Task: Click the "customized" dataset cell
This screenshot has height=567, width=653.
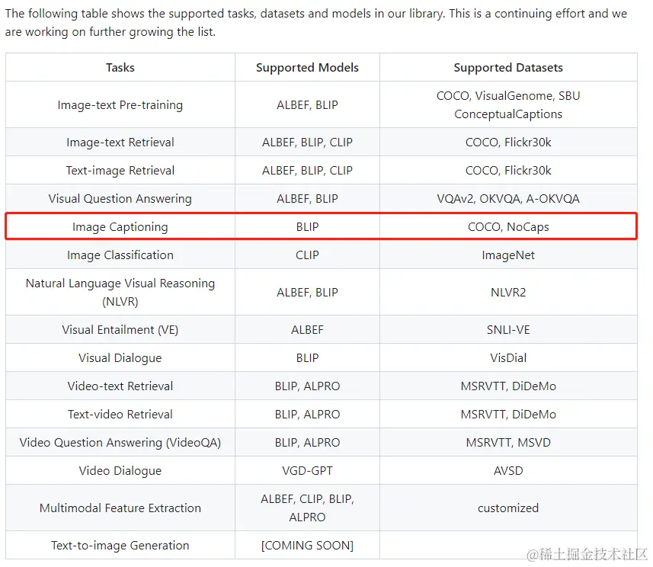Action: tap(508, 508)
